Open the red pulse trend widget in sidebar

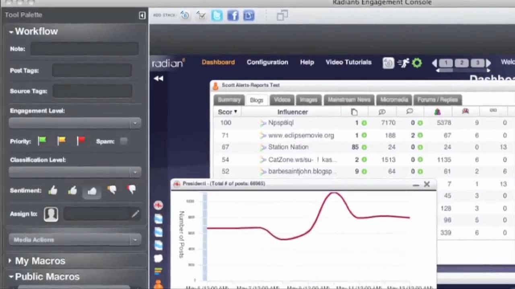point(159,206)
